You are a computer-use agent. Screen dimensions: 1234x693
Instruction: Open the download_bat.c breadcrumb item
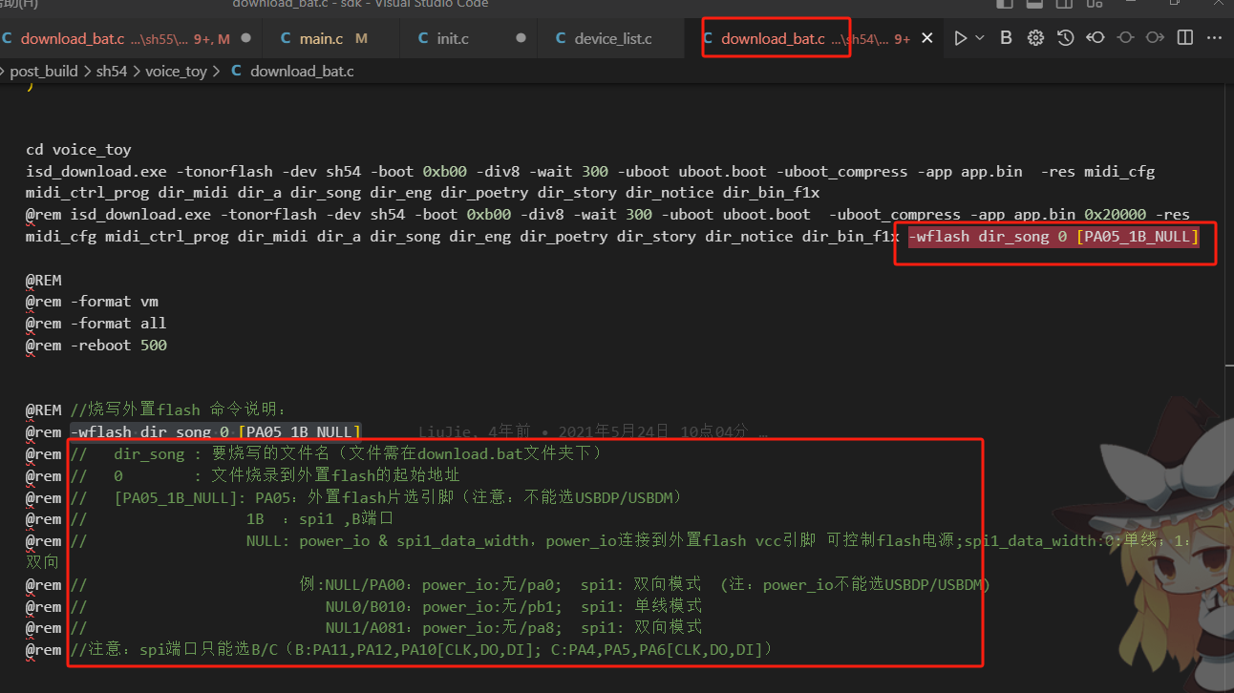(x=302, y=72)
